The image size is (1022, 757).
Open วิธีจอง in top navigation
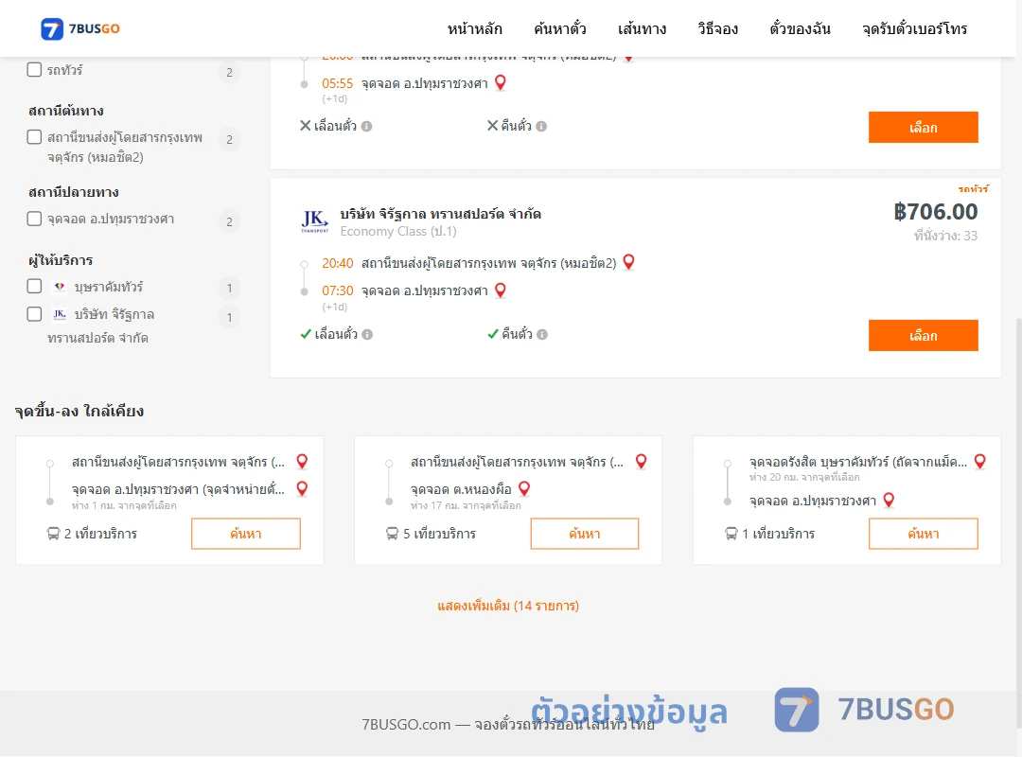tap(717, 28)
